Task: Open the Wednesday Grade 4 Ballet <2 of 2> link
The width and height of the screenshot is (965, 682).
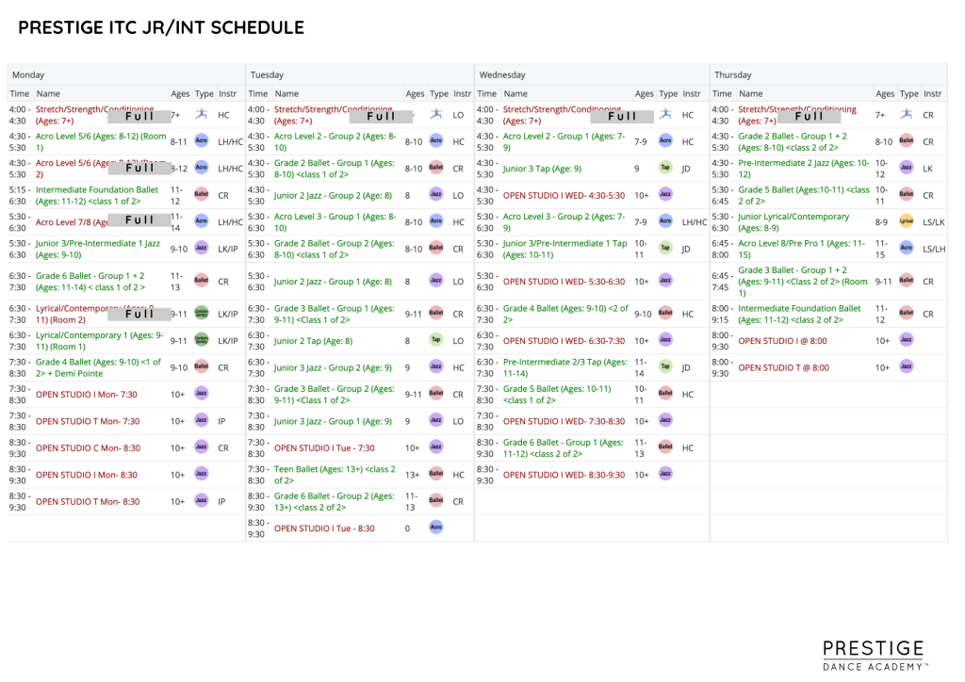Action: coord(565,314)
